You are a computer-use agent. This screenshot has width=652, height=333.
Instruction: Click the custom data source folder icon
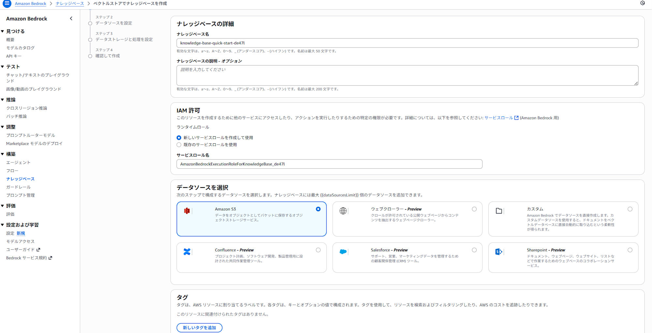click(499, 211)
